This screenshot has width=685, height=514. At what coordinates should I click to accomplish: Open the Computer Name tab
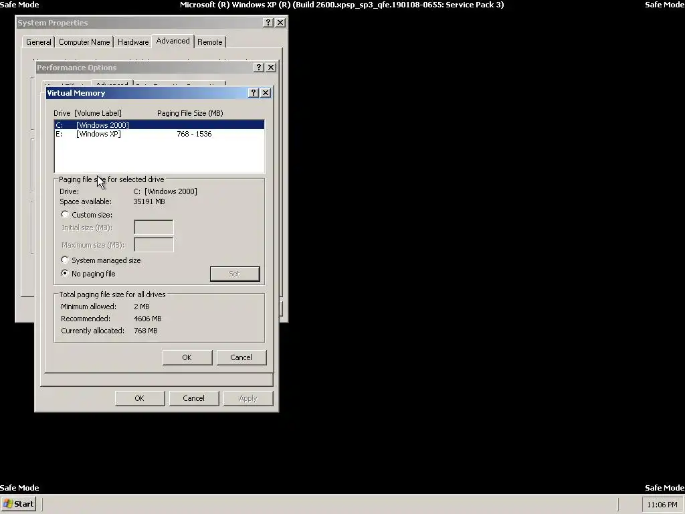[84, 42]
